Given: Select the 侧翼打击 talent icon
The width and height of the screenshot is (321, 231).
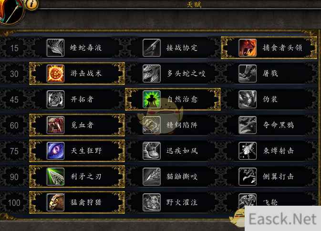Looking at the screenshot, I should pos(248,177).
